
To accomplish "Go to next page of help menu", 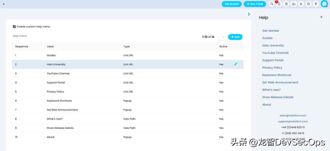I will coord(223,37).
